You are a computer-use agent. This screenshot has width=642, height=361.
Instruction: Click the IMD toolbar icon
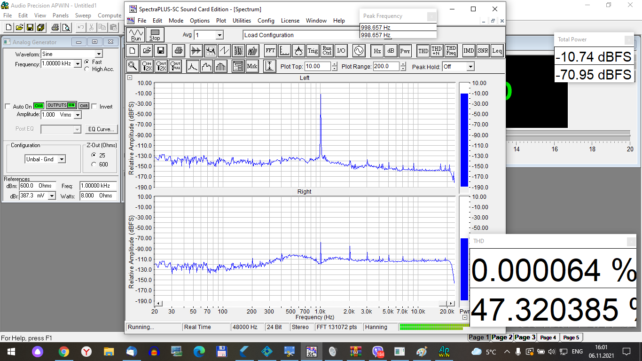point(469,50)
